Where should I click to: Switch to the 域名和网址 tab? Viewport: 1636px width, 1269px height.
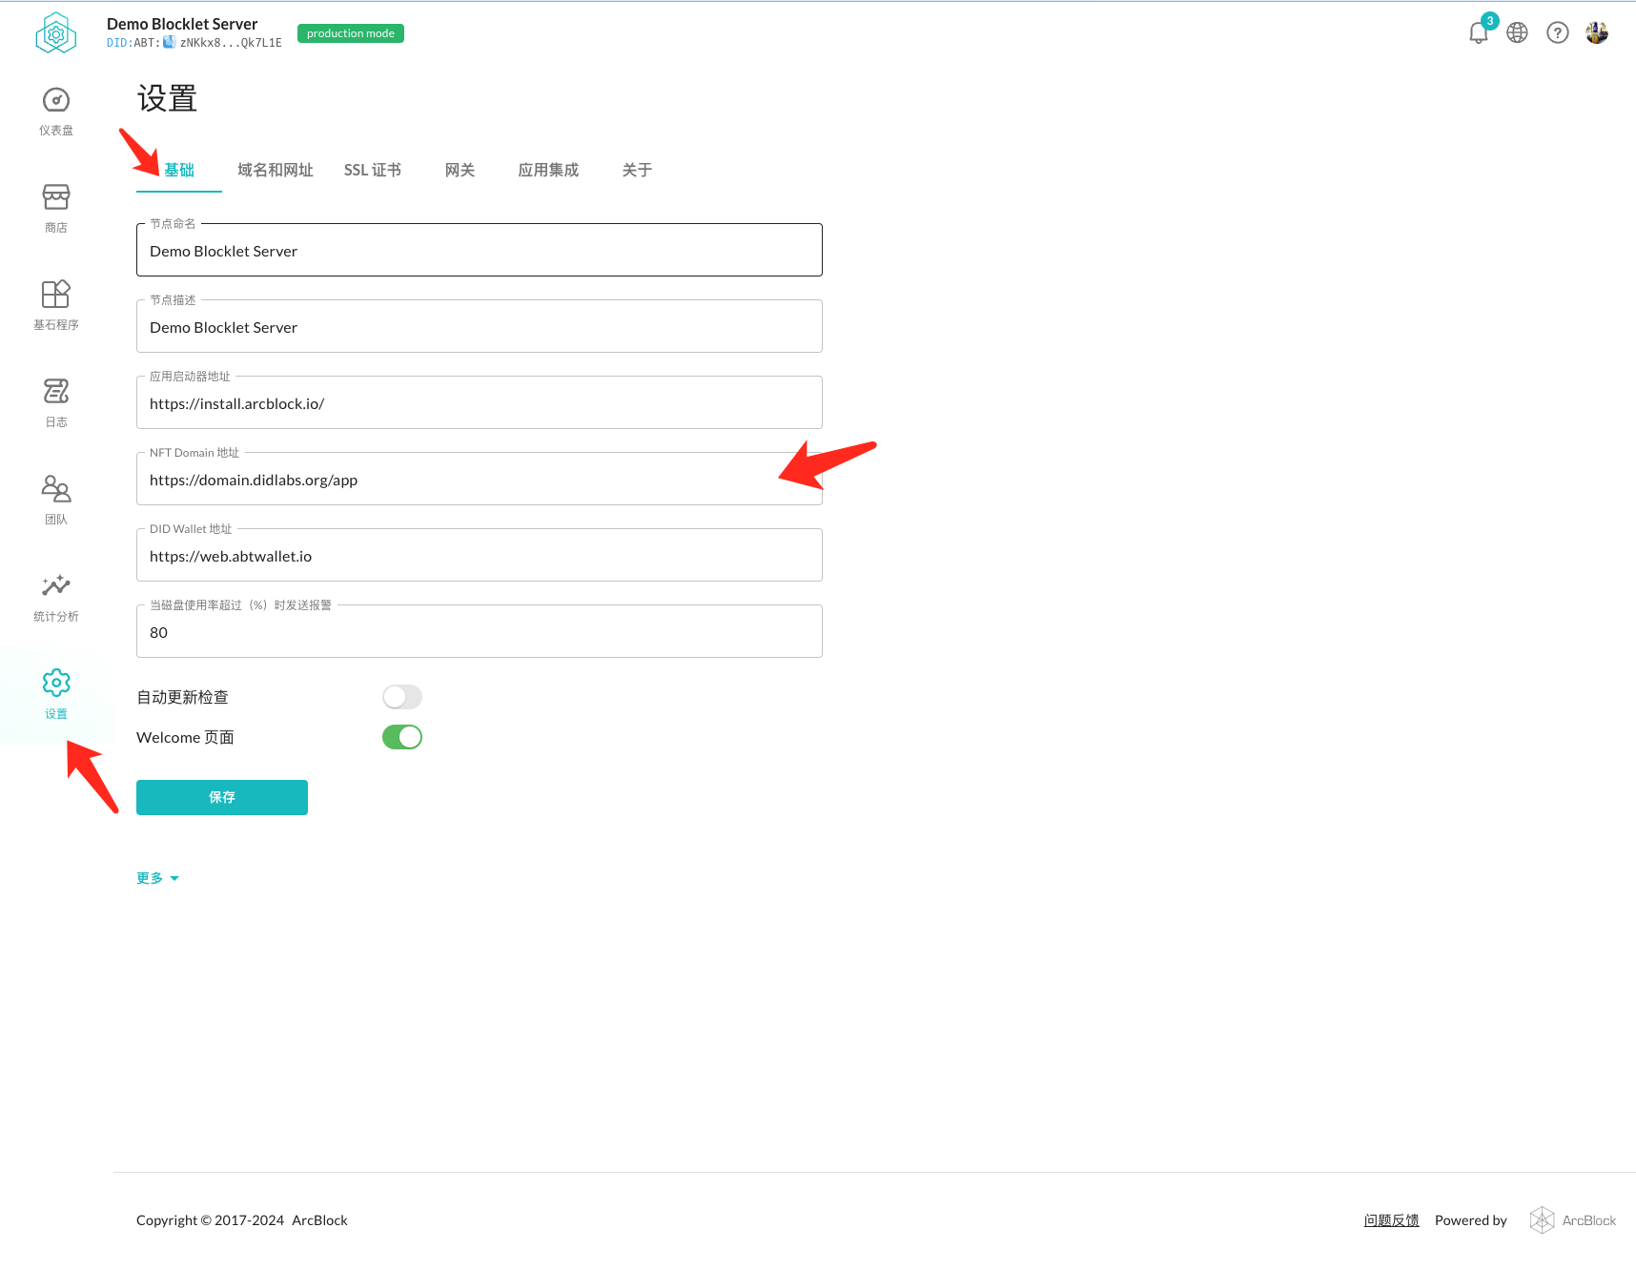coord(276,170)
